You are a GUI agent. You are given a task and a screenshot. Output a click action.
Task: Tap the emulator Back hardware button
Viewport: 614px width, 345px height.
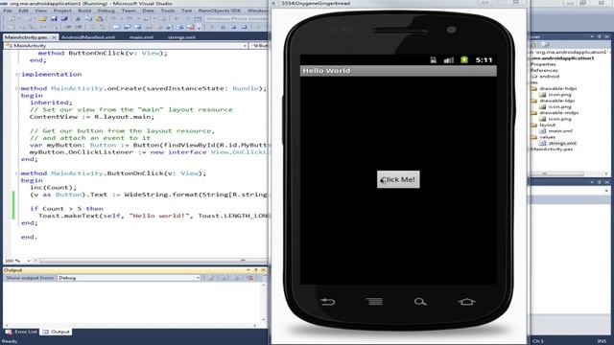pos(328,302)
